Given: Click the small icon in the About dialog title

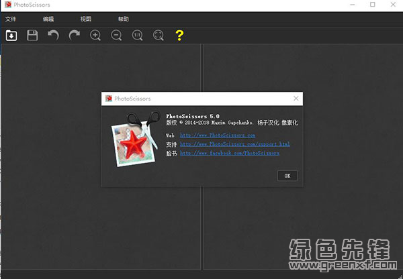Looking at the screenshot, I should 109,99.
